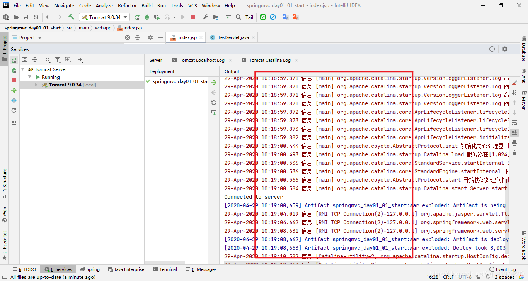Screen dimensions: 528x281
Task: Click the Save All floppy disk icon
Action: click(x=26, y=17)
